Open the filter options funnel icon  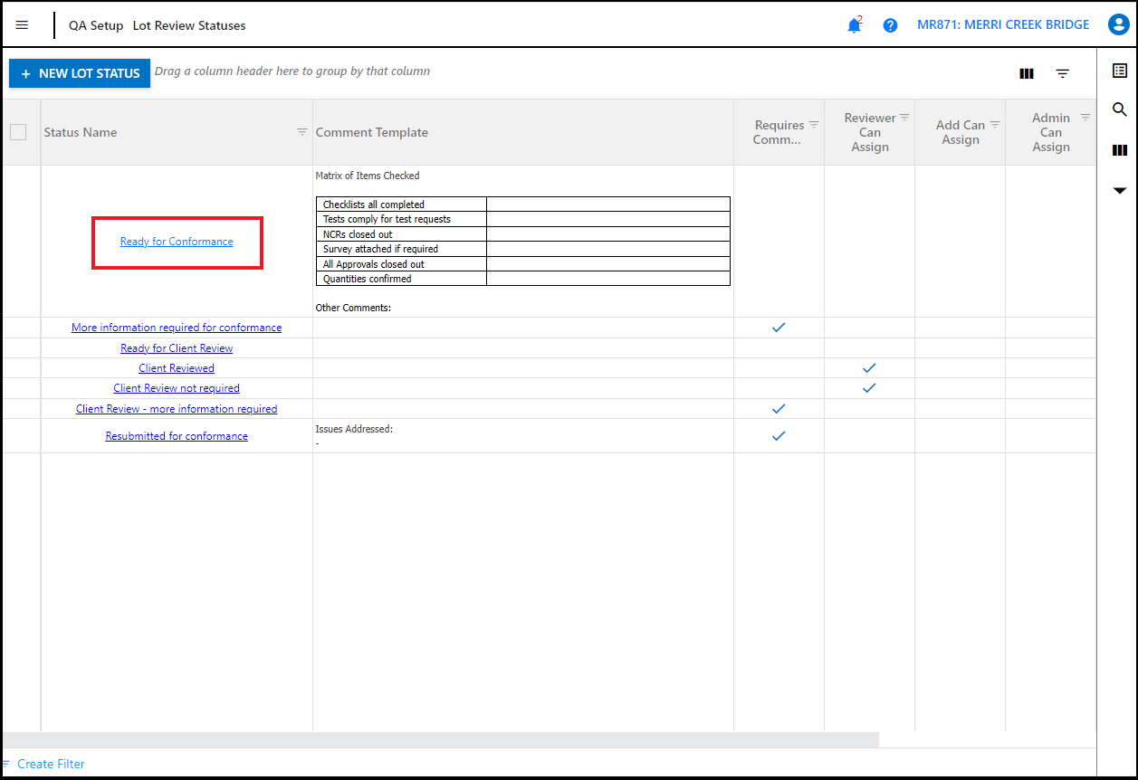point(1062,73)
